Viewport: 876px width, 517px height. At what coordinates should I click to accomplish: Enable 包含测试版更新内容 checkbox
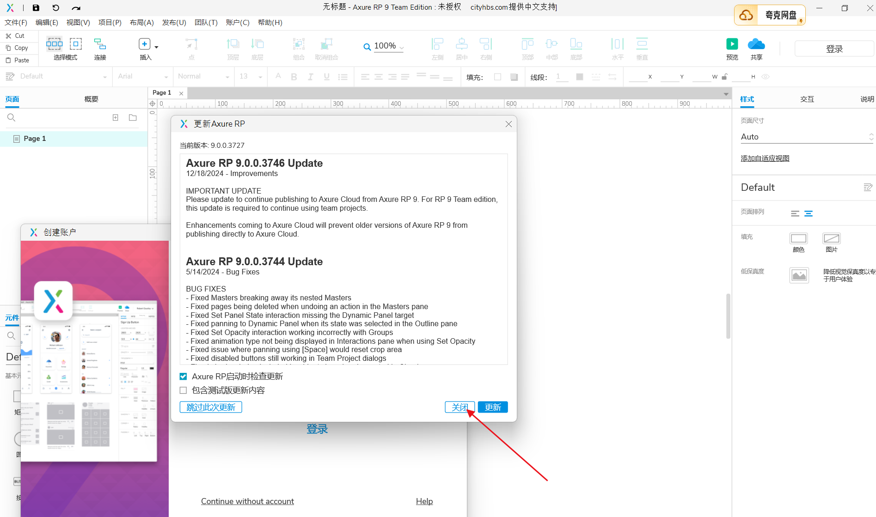pyautogui.click(x=184, y=390)
